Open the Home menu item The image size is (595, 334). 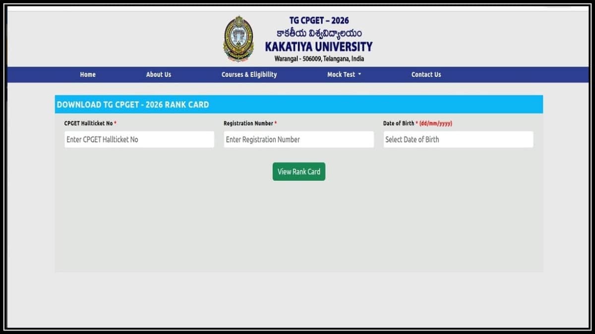point(88,75)
